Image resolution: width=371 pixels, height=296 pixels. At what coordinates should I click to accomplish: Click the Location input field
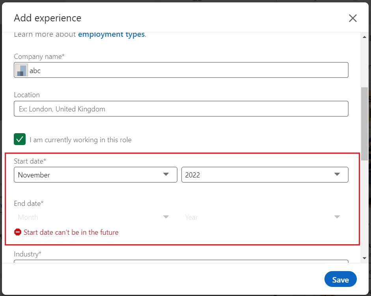click(x=181, y=109)
